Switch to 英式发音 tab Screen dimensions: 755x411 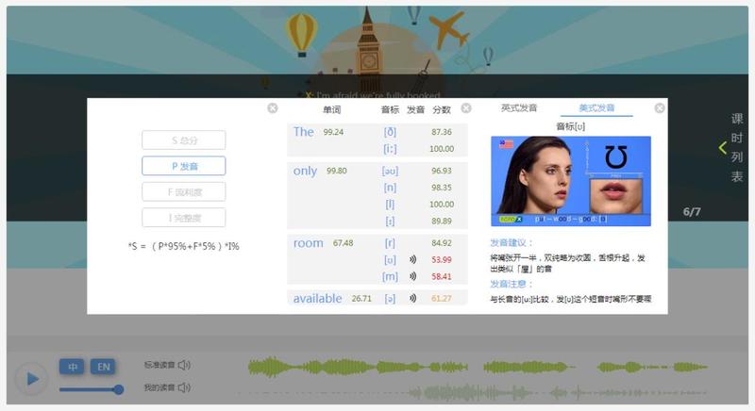tap(519, 108)
